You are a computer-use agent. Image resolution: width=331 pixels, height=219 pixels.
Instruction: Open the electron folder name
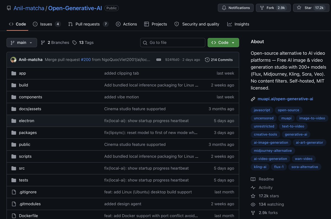click(x=26, y=121)
